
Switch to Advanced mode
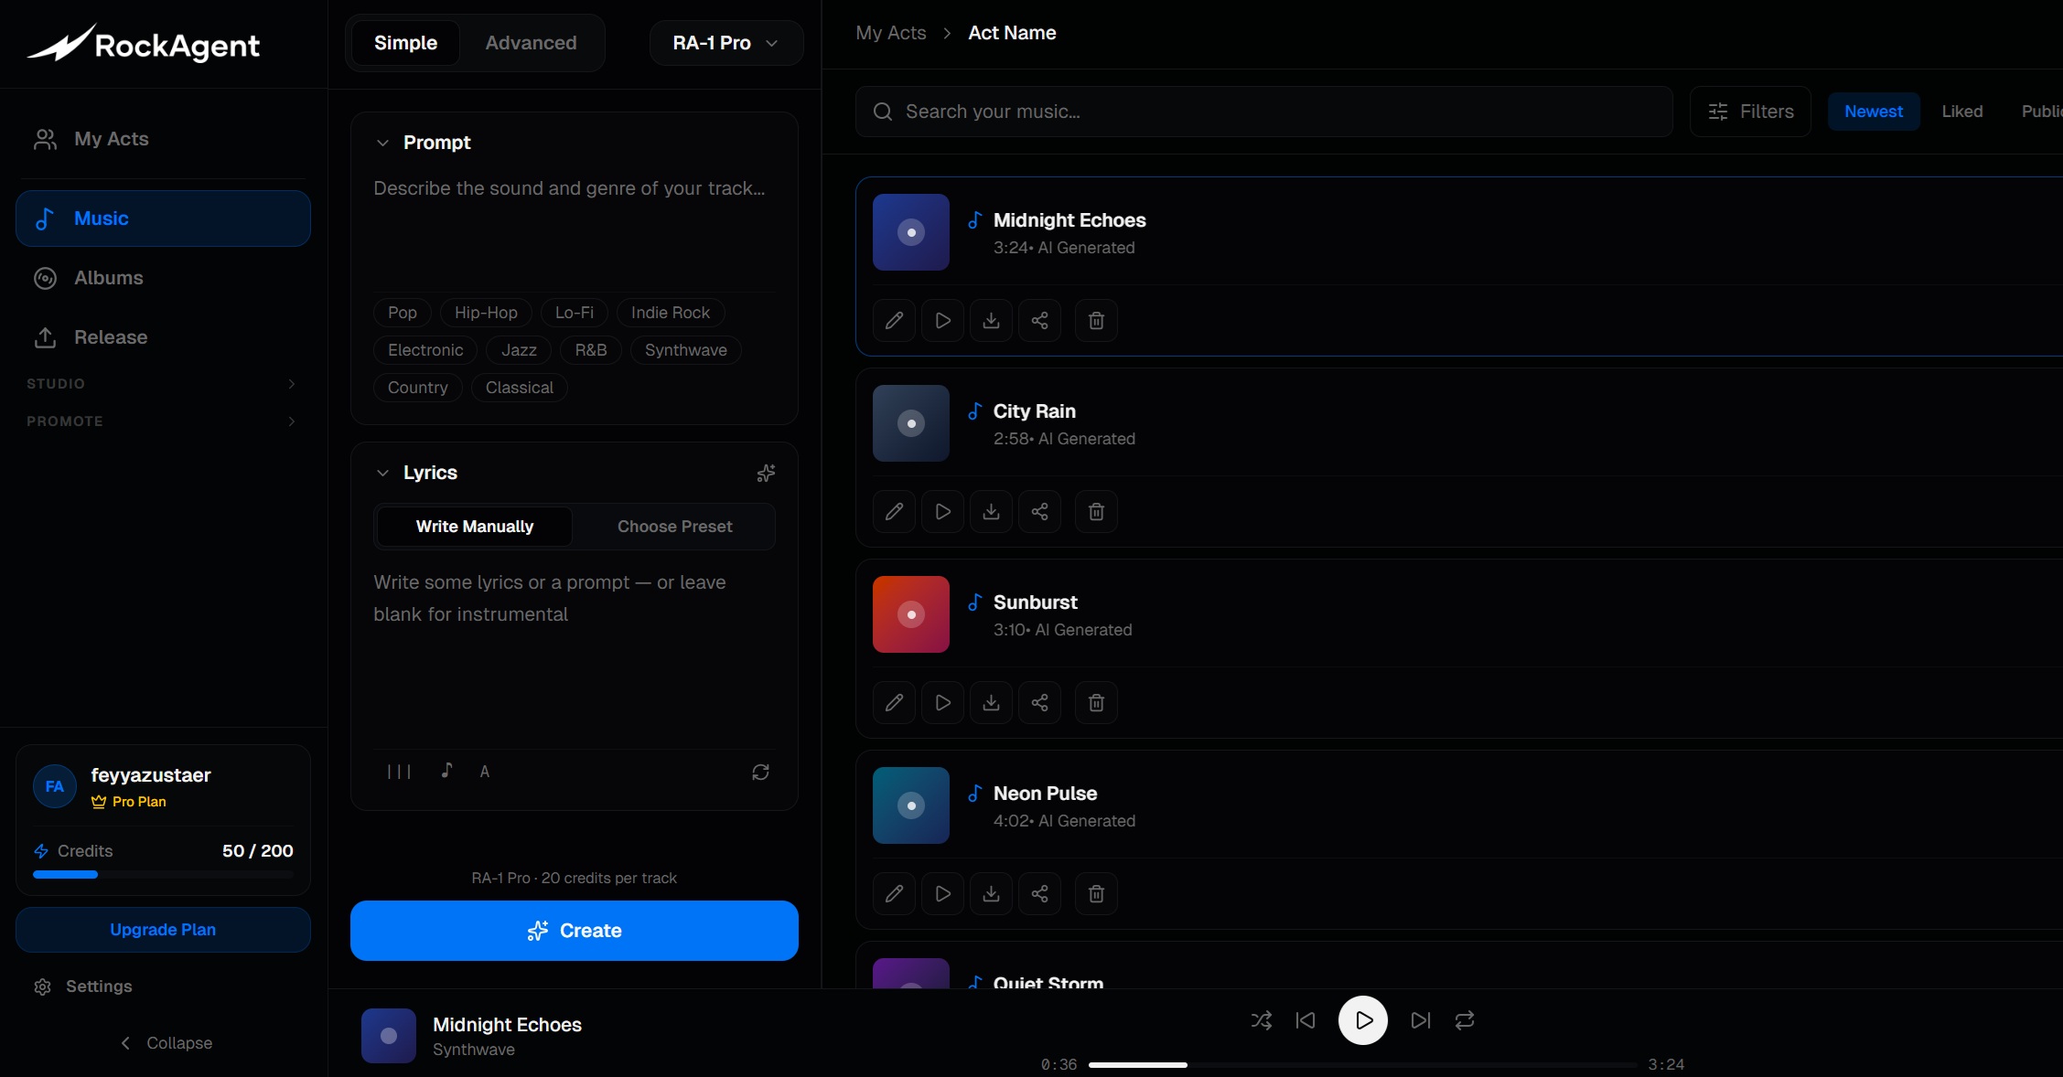coord(531,43)
